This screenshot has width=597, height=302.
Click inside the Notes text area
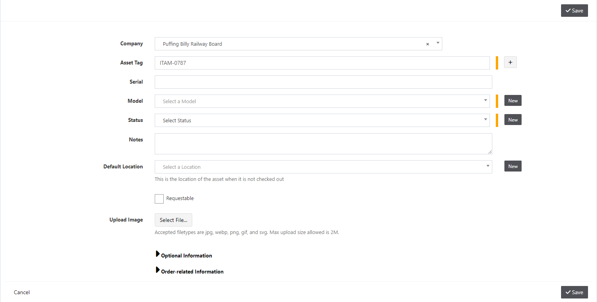(324, 144)
